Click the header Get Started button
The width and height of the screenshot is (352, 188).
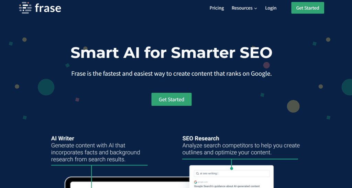click(308, 8)
